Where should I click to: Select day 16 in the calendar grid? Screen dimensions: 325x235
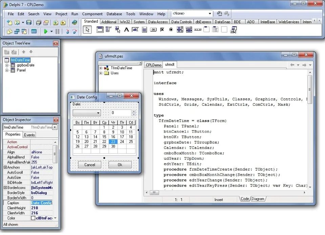(x=113, y=137)
